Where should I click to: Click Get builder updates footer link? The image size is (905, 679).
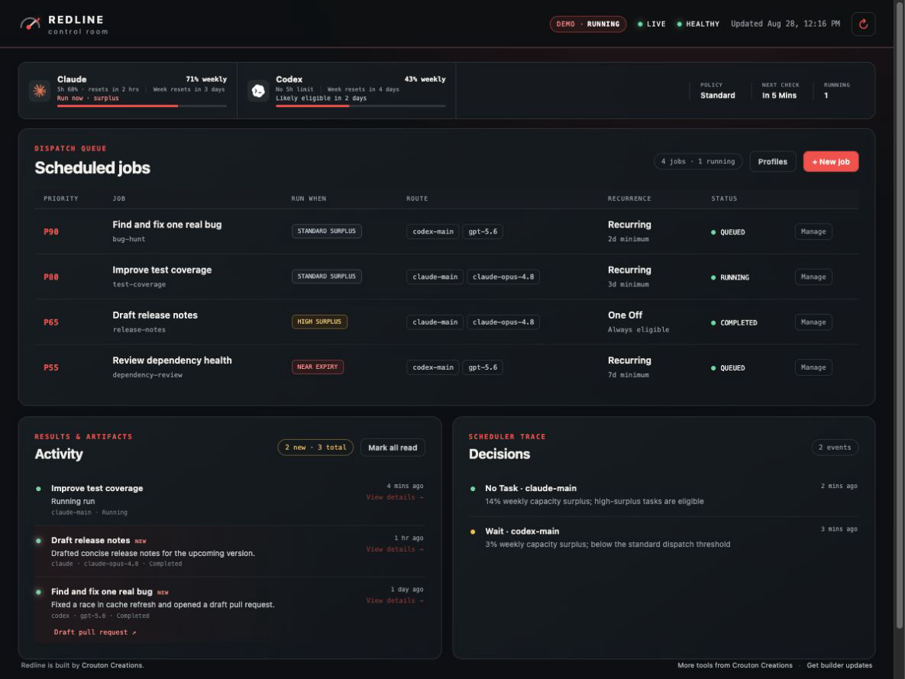coord(839,665)
